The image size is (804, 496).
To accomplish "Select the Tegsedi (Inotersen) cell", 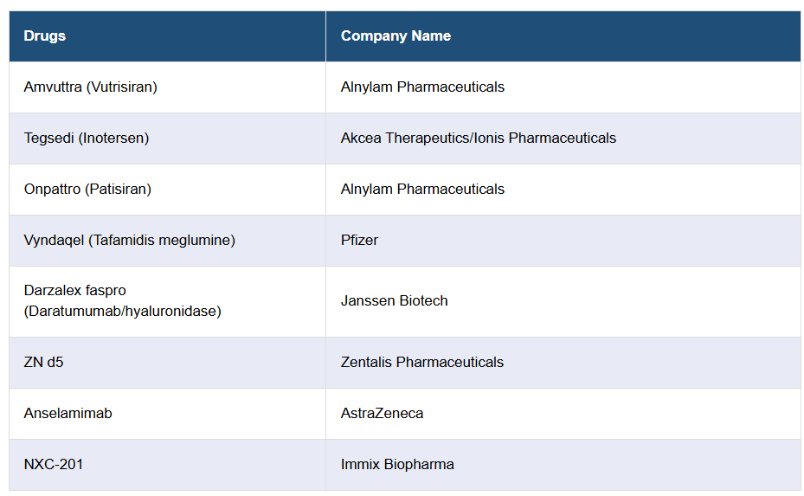I will 87,138.
